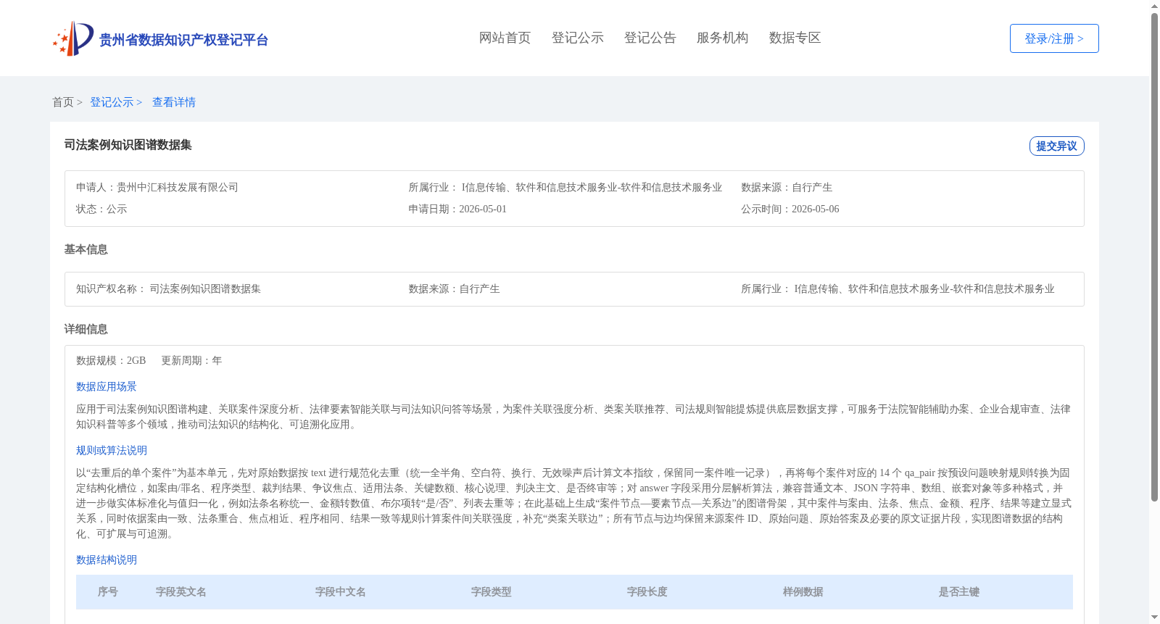This screenshot has height=624, width=1160.
Task: Click 公示时间：2026-05-06 text
Action: [x=790, y=209]
